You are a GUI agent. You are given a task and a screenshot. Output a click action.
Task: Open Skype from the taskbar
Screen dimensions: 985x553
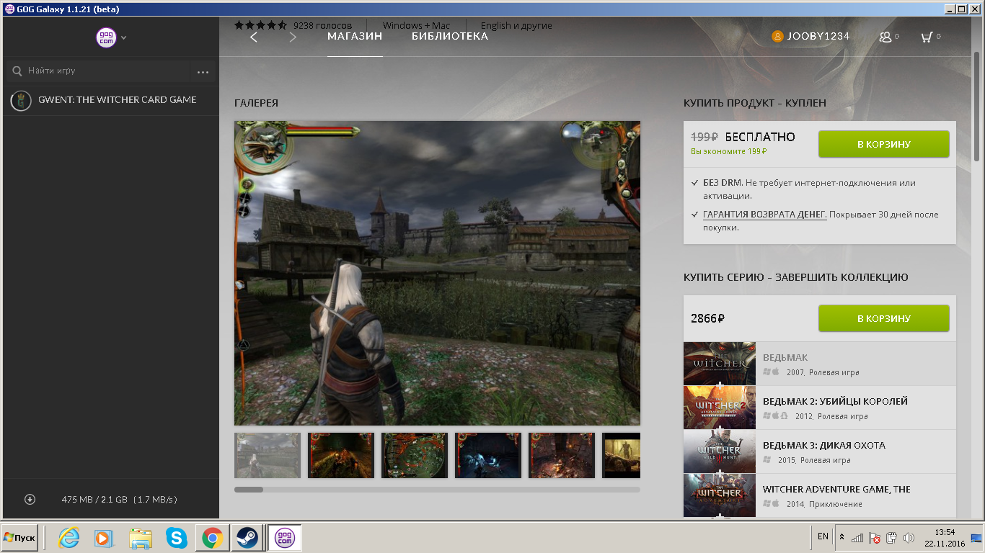tap(176, 538)
